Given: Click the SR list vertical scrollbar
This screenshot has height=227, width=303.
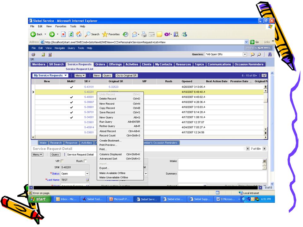Looking at the screenshot, I should [266, 110].
